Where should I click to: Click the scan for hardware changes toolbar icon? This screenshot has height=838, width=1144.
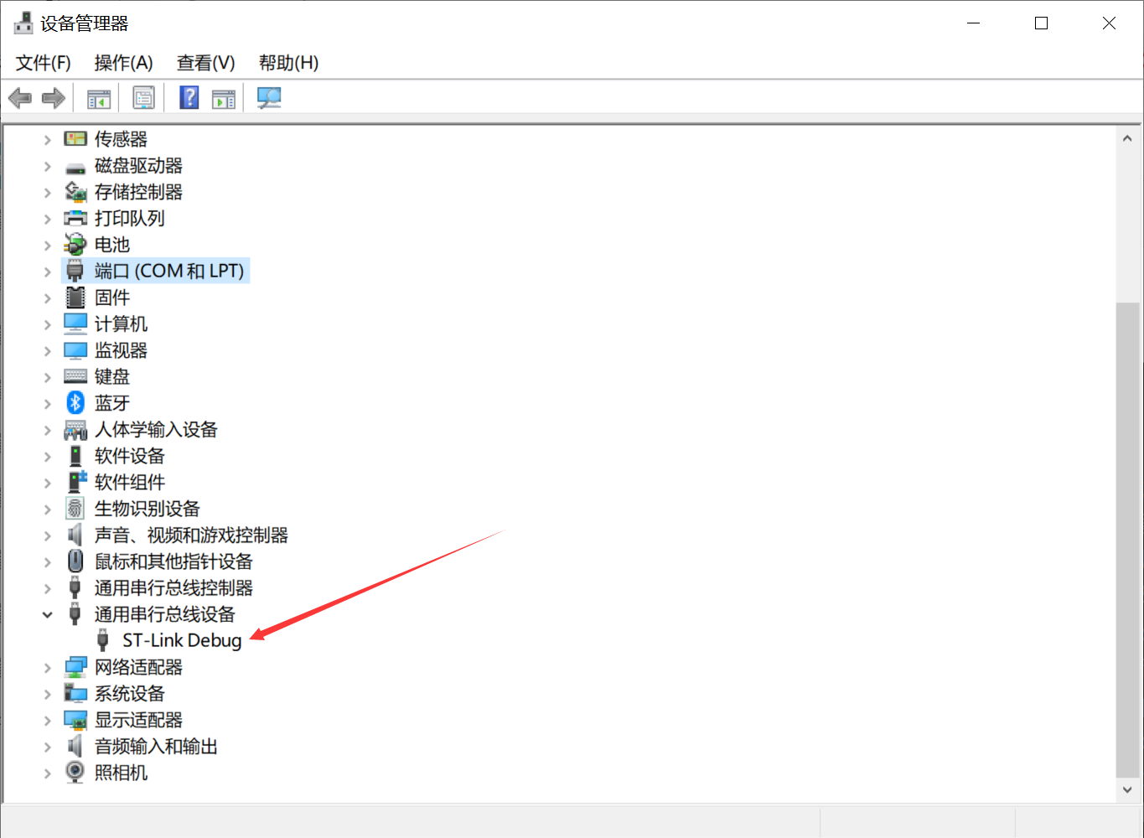click(x=268, y=97)
